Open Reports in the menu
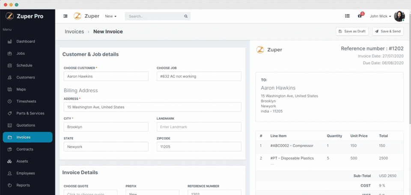 click(23, 185)
